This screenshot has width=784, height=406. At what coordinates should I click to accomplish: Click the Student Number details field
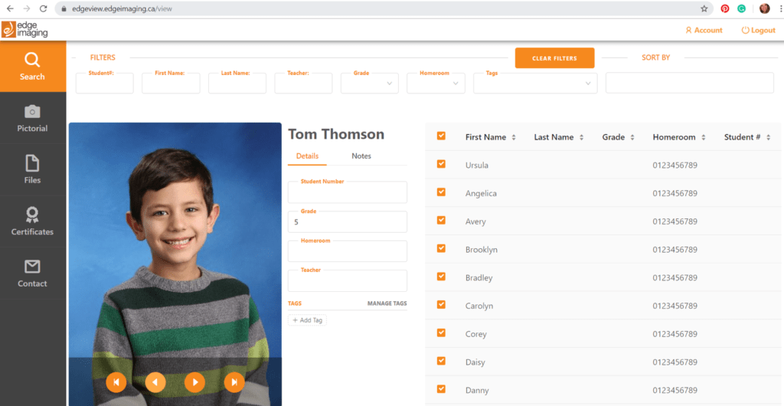tap(348, 192)
